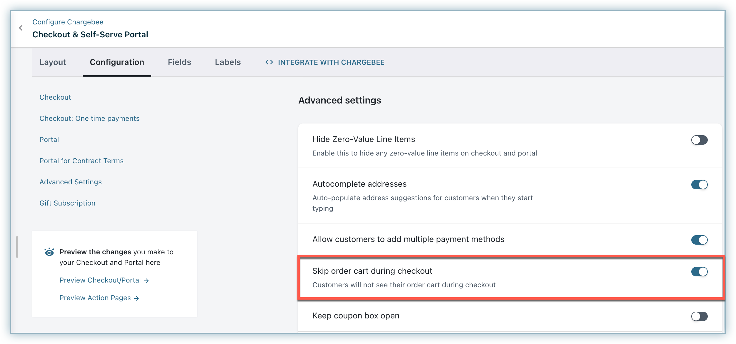Open Gift Subscription settings link

coord(67,203)
